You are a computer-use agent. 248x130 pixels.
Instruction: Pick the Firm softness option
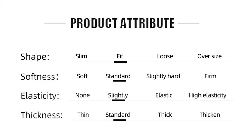click(210, 76)
